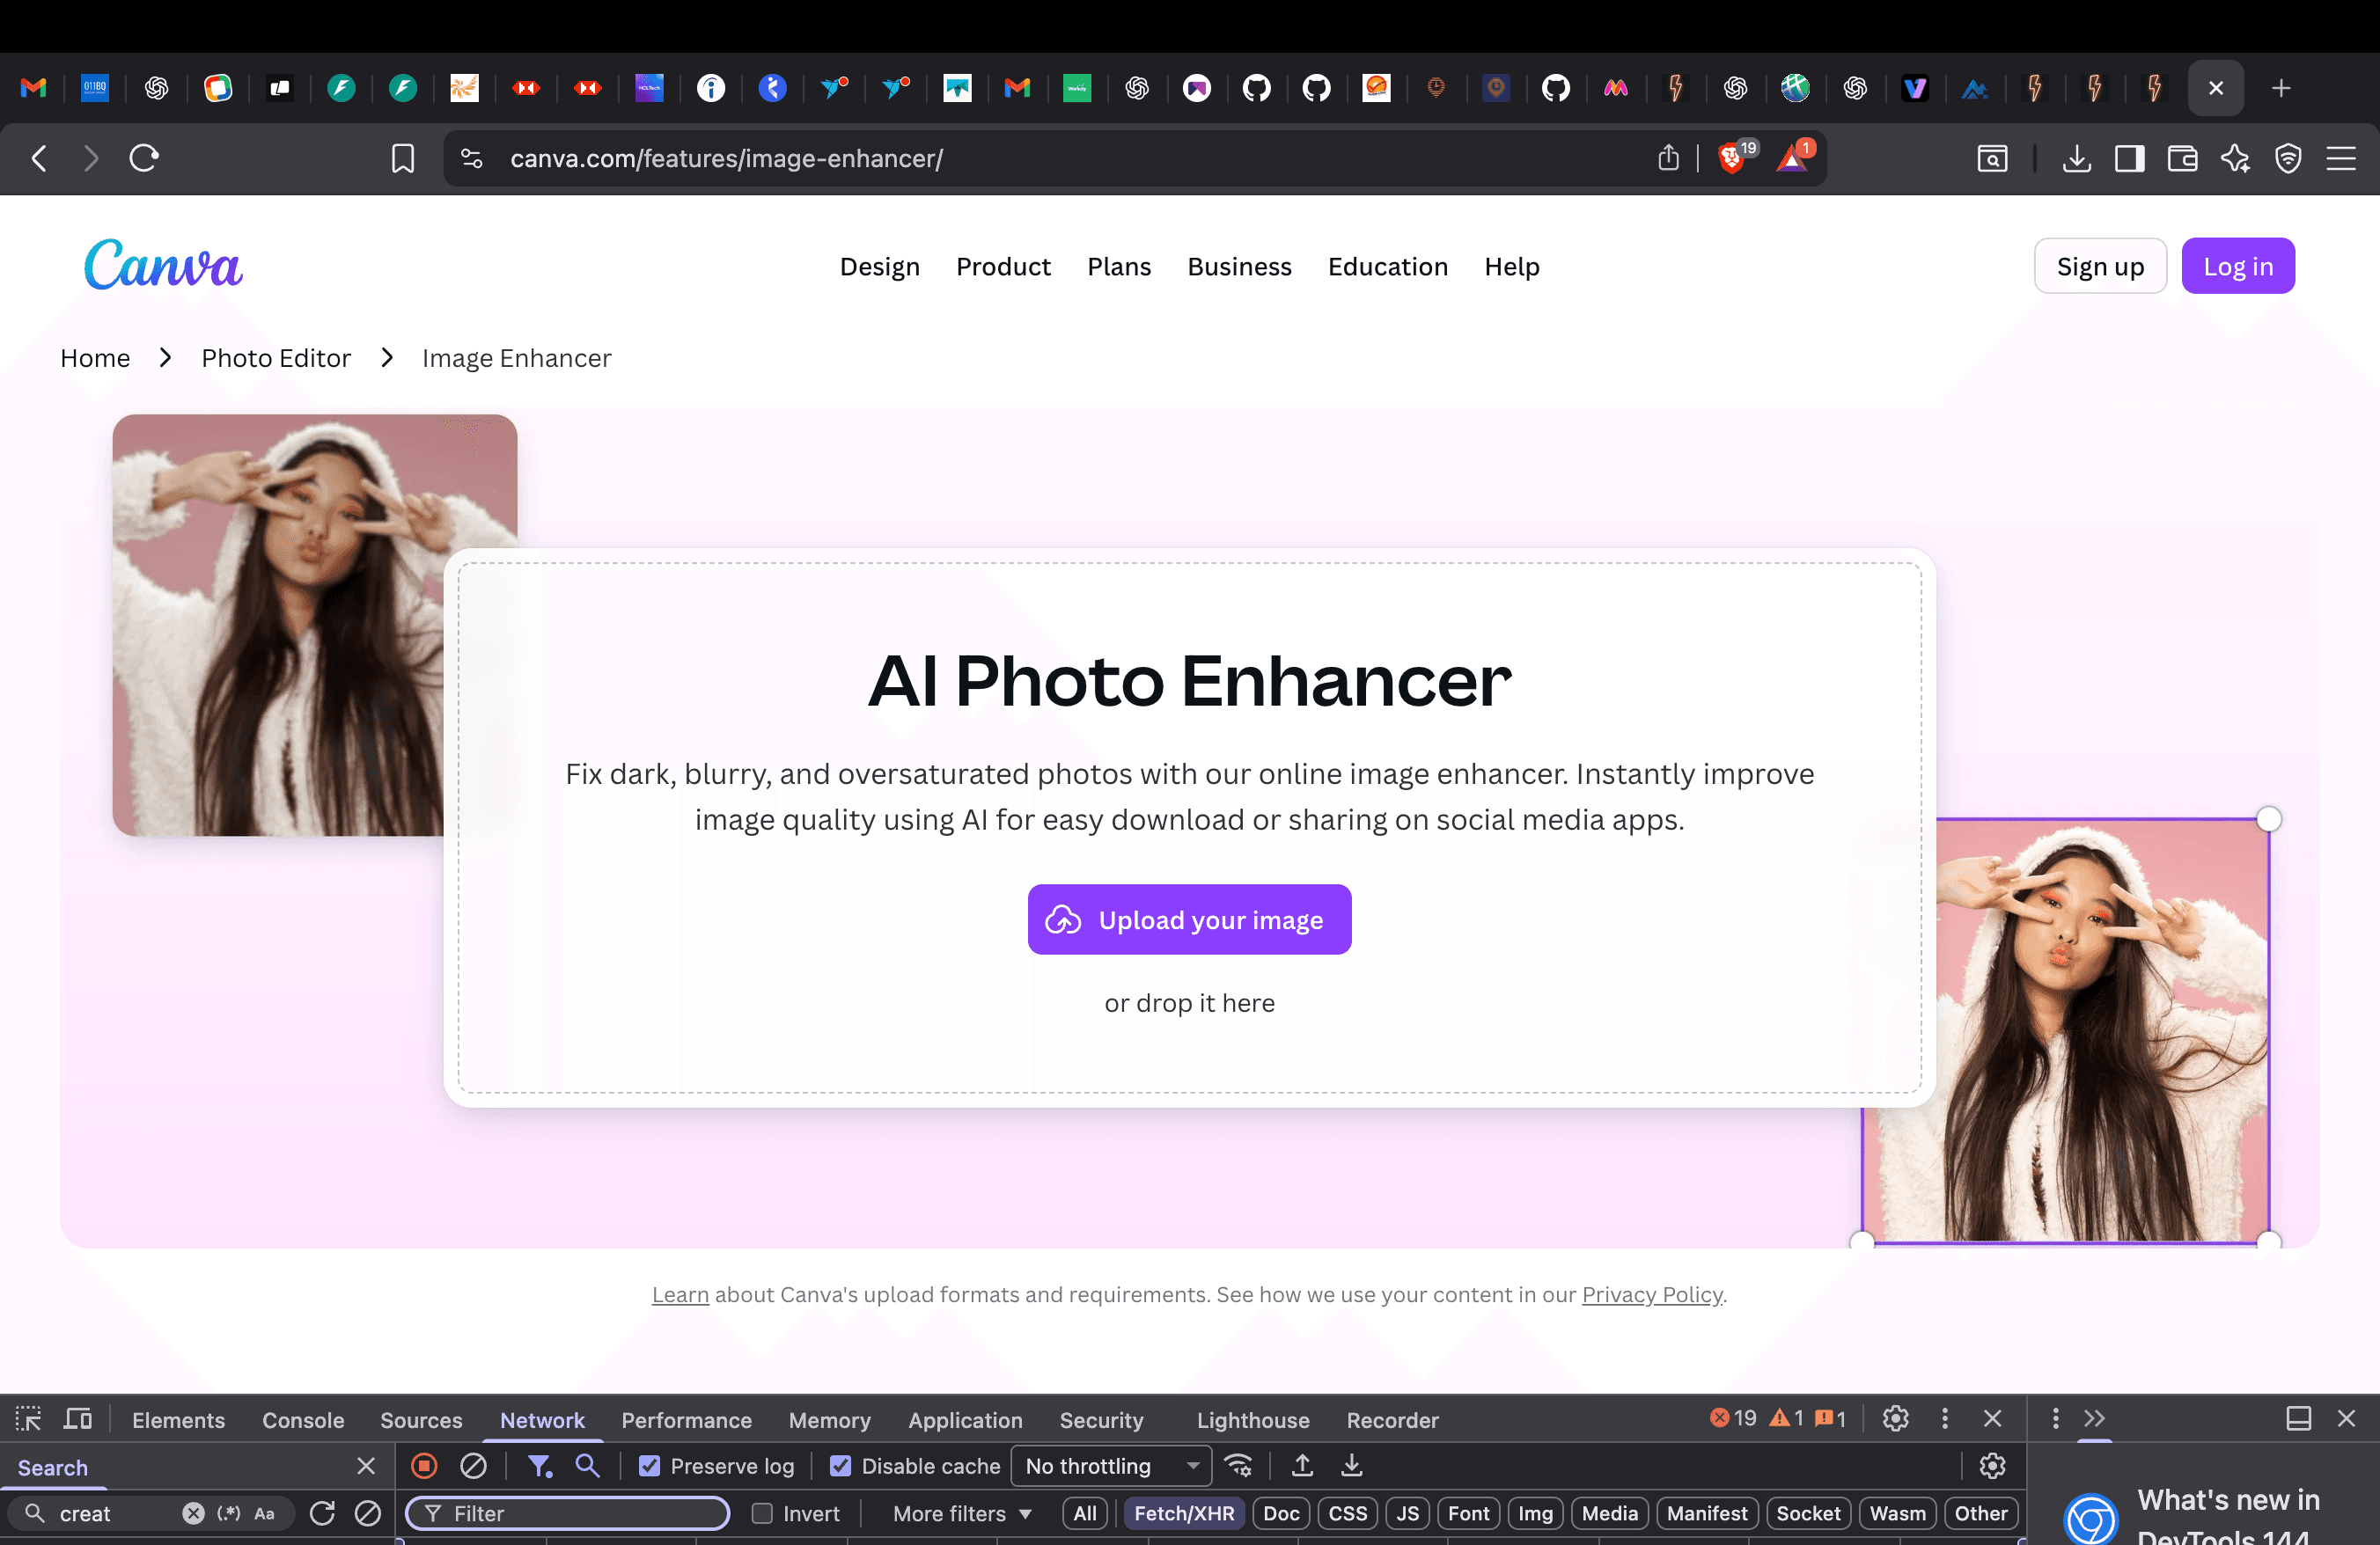Click the export HAR download icon

coord(1351,1466)
